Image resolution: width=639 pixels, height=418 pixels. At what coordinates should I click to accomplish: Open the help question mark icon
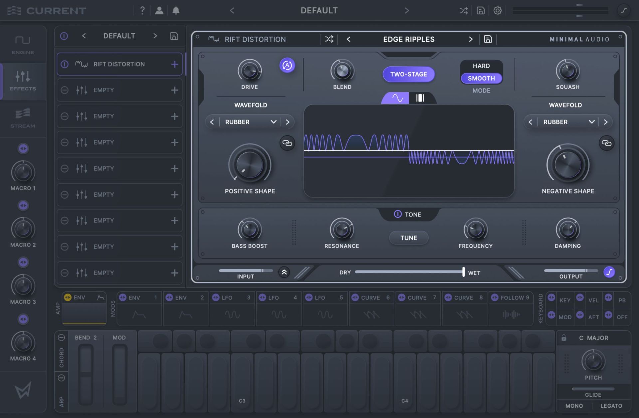142,10
